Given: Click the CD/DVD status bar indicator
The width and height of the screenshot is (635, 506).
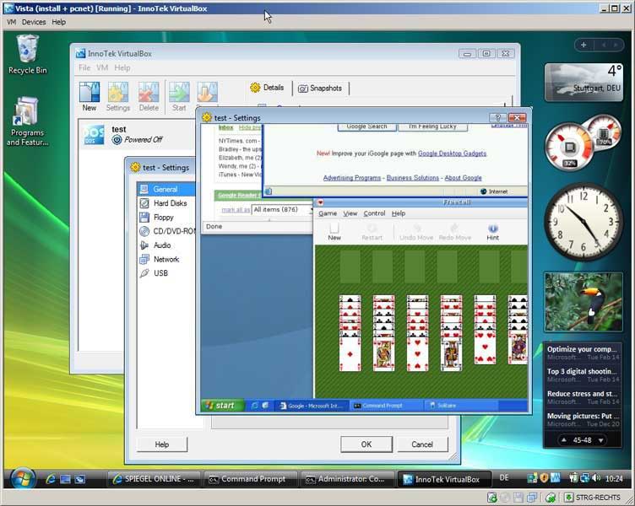Looking at the screenshot, I should pyautogui.click(x=505, y=498).
